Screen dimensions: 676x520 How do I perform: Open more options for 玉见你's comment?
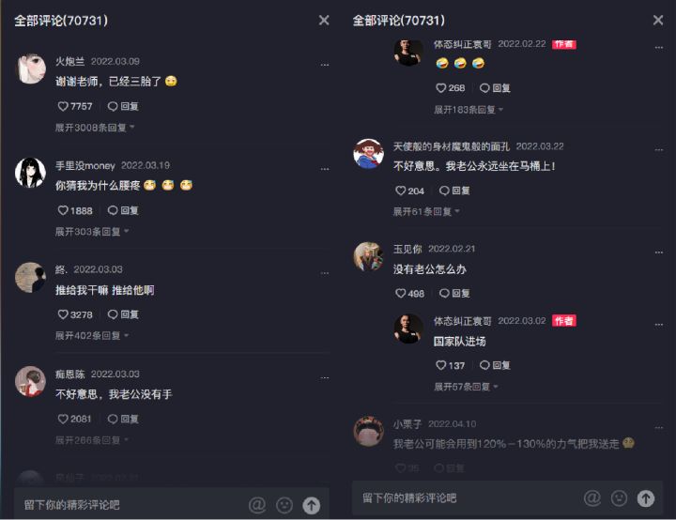[659, 252]
